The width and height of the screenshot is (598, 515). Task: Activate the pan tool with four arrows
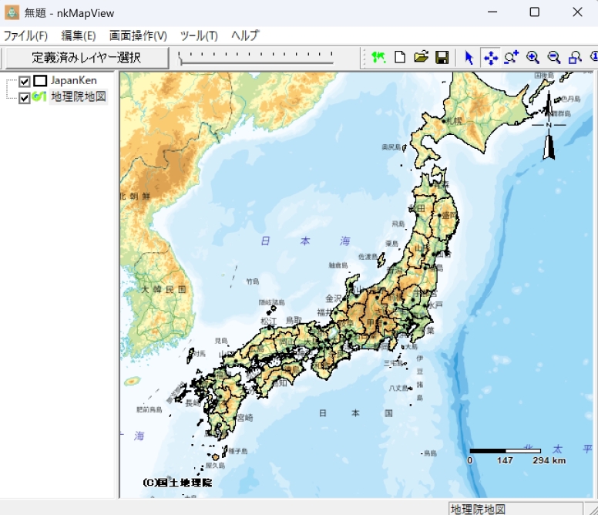[x=490, y=58]
